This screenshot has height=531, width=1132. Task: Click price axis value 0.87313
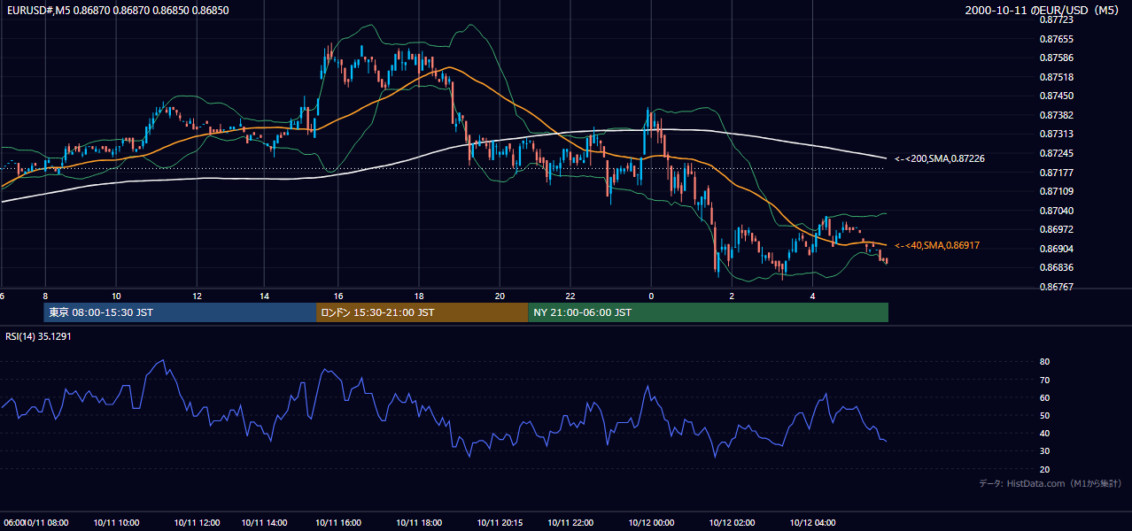[1056, 134]
